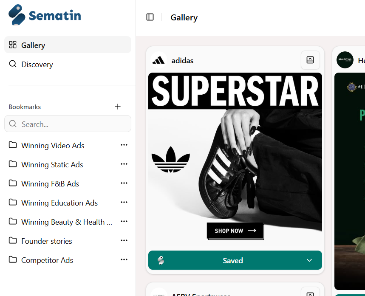The width and height of the screenshot is (365, 296).
Task: Select the Winning F&B Ads folder
Action: tap(50, 183)
